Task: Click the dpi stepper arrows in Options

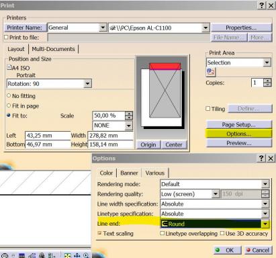Action: pos(265,194)
